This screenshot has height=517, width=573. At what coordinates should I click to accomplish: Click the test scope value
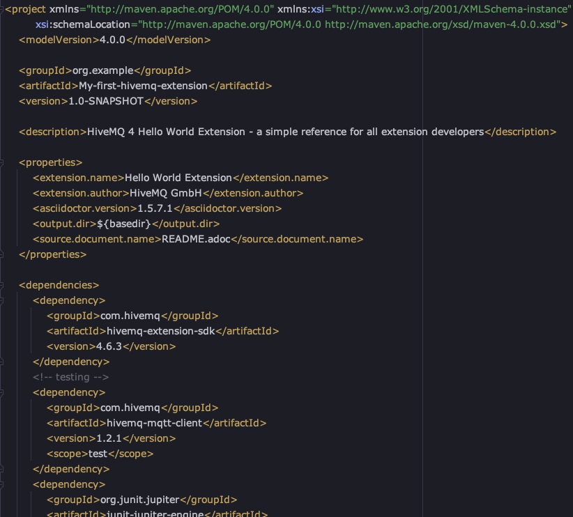pyautogui.click(x=97, y=454)
